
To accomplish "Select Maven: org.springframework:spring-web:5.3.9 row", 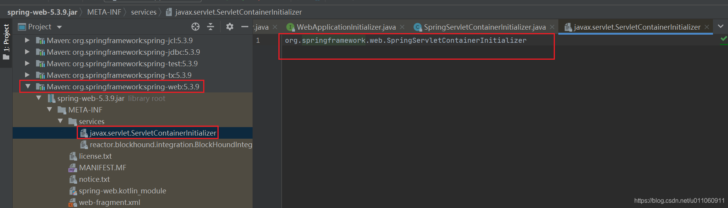I will coord(133,87).
